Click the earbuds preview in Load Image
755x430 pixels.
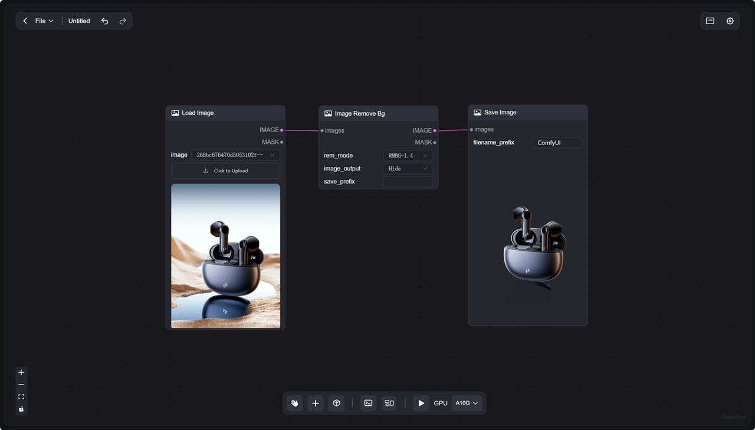tap(225, 256)
